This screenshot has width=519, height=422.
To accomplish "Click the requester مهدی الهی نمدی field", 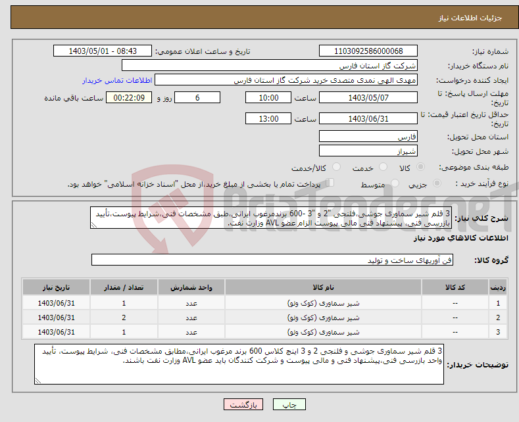I will click(286, 80).
